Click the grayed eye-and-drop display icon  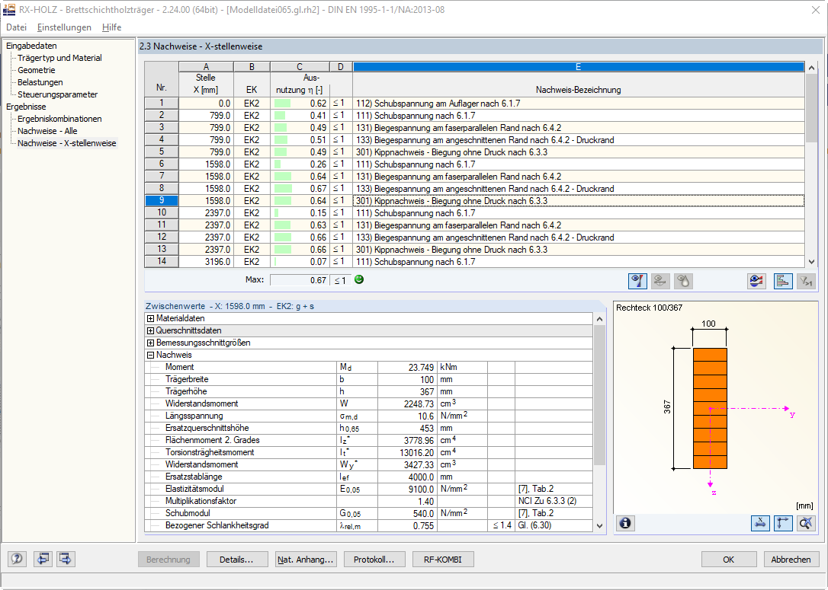[x=683, y=281]
